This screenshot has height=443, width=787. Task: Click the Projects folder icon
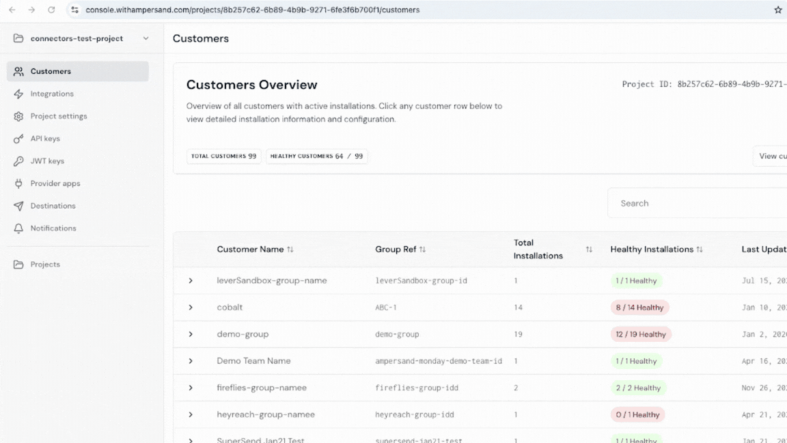click(x=18, y=264)
